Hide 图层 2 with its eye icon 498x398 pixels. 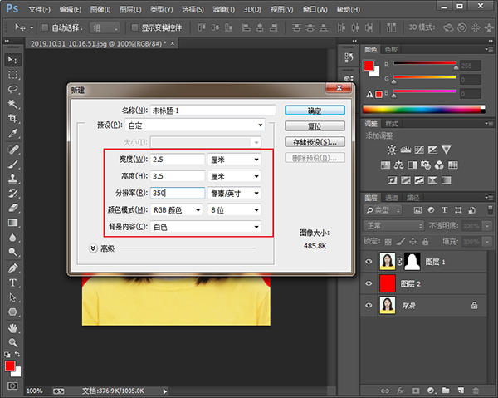pyautogui.click(x=370, y=284)
